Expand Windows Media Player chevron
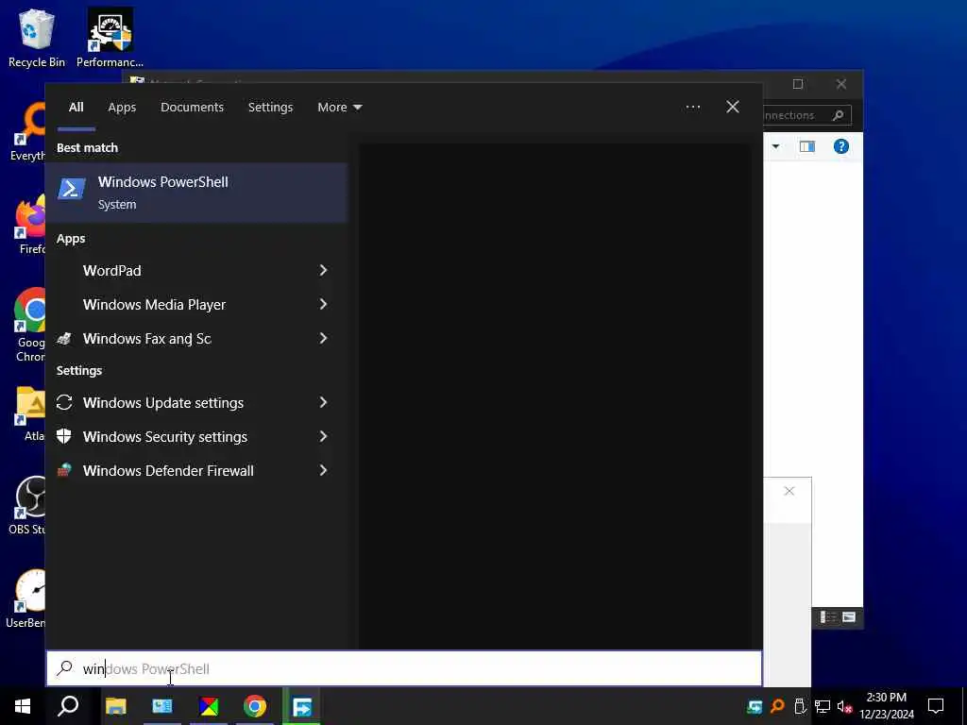This screenshot has height=725, width=967. tap(323, 304)
